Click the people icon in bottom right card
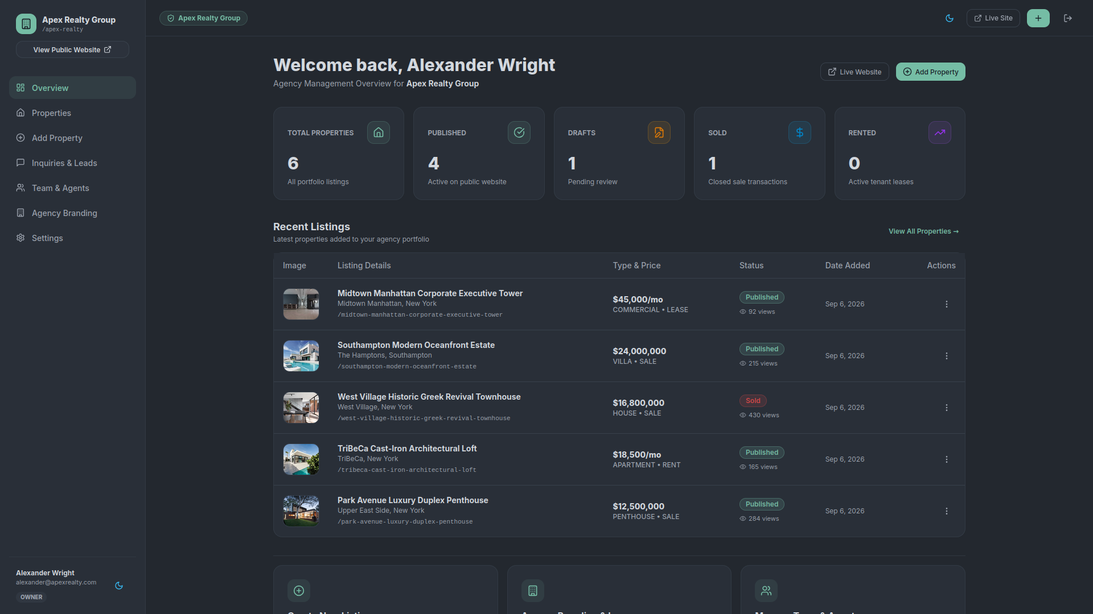The image size is (1093, 614). pyautogui.click(x=766, y=591)
